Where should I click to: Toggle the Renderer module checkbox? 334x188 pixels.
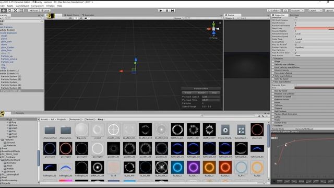click(273, 125)
